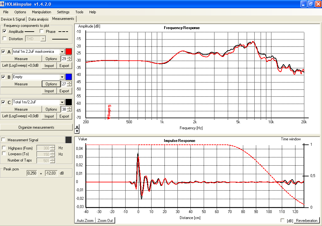The image size is (322, 226).
Task: Click the red Gating marker on frequency axis
Action: tap(109, 112)
